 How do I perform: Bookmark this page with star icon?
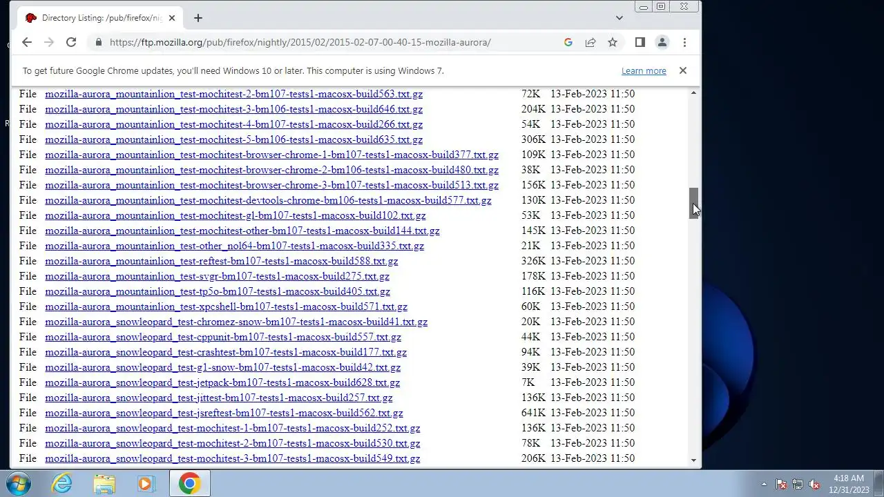[x=613, y=42]
